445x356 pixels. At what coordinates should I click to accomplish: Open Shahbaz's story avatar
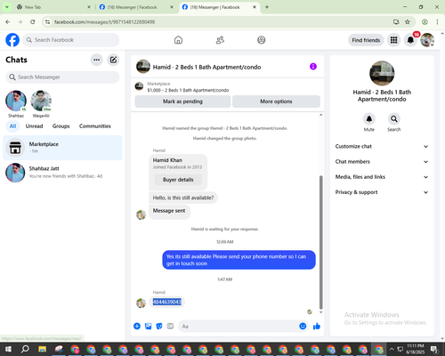click(16, 101)
